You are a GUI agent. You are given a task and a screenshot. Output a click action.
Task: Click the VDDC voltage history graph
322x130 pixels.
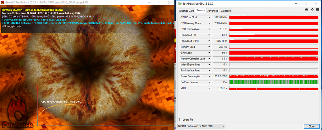[x=274, y=88]
